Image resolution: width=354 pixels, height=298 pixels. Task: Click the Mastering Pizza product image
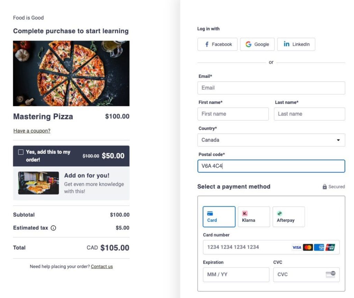[71, 73]
